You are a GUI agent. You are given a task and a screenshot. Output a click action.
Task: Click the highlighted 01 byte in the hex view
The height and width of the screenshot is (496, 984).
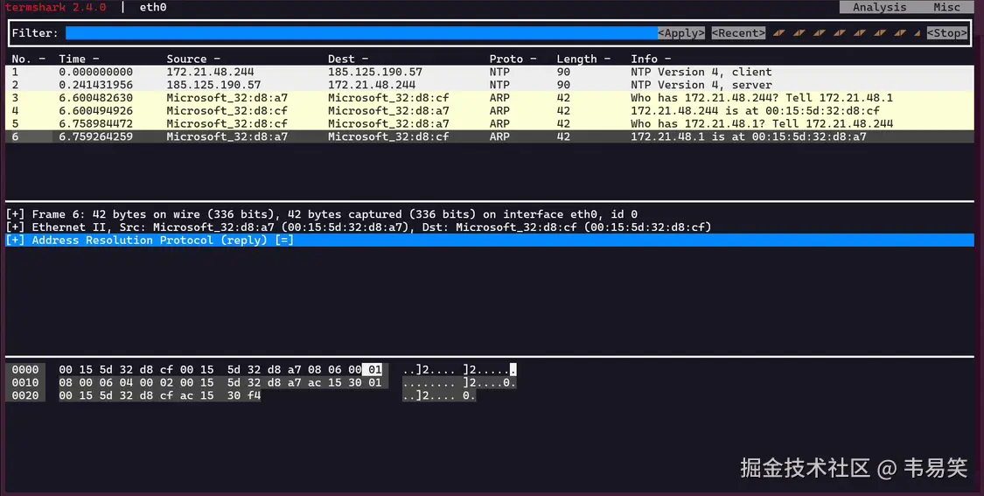(x=374, y=370)
